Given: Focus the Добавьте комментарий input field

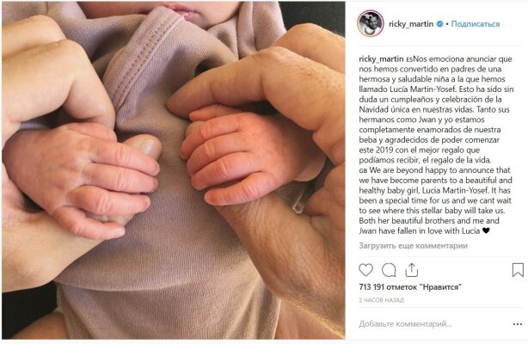Looking at the screenshot, I should 433,324.
